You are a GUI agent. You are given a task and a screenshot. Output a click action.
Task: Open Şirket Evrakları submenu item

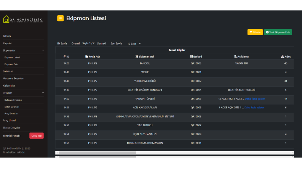pyautogui.click(x=12, y=107)
